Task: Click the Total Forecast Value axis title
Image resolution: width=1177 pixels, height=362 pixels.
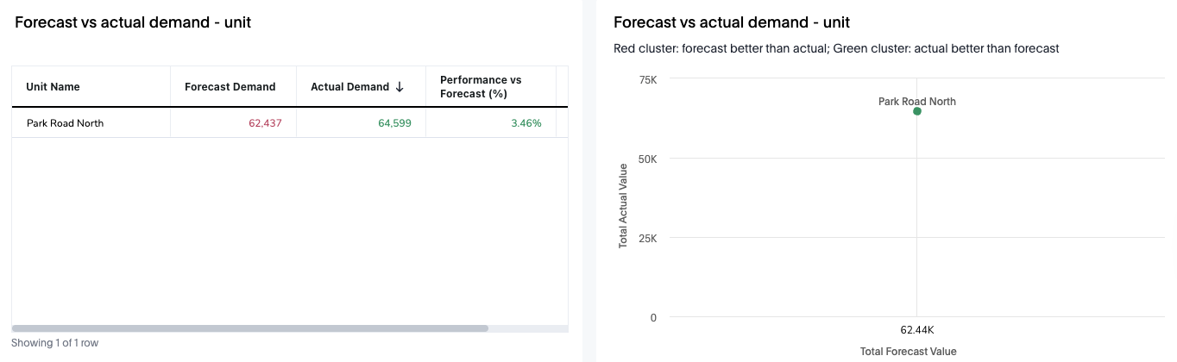Action: 908,352
